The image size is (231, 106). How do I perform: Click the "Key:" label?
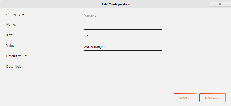(x=10, y=35)
